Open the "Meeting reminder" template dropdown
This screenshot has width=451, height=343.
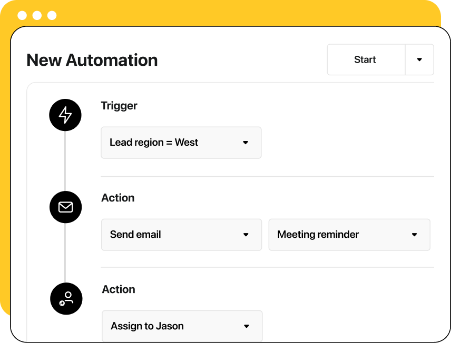(349, 235)
